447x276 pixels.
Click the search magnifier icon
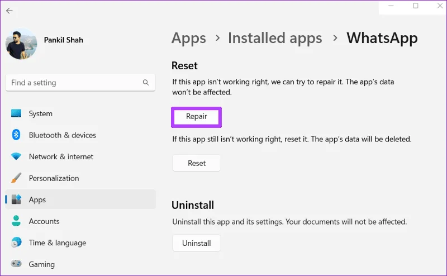pyautogui.click(x=146, y=82)
